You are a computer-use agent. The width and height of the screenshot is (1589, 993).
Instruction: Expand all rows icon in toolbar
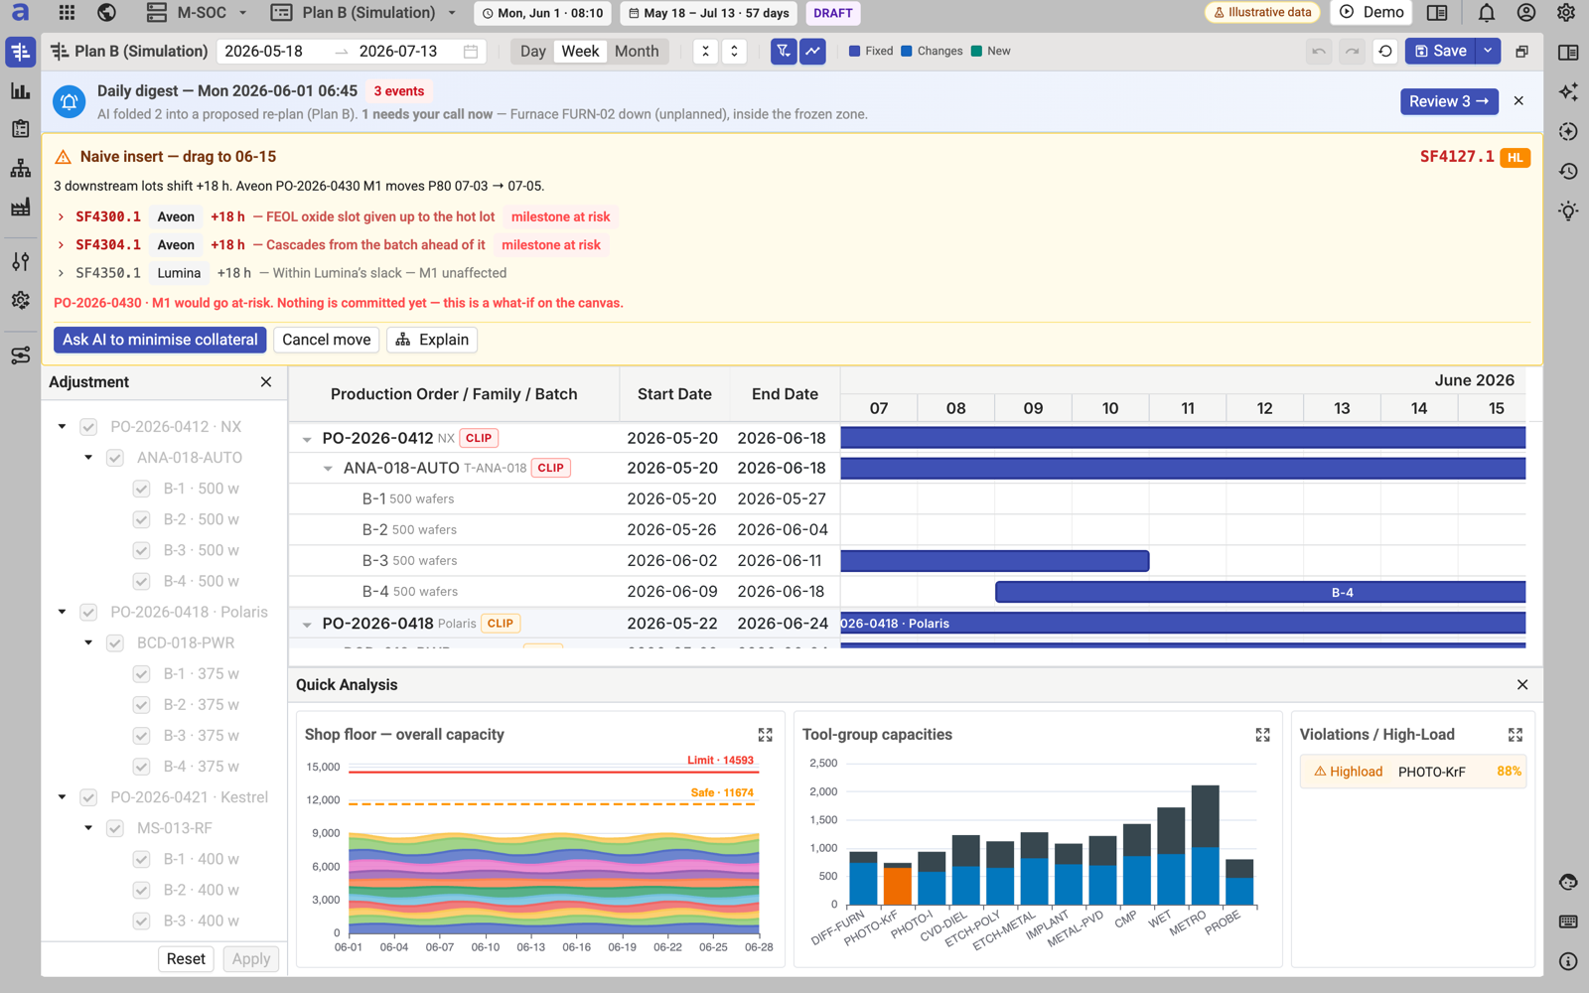tap(734, 52)
